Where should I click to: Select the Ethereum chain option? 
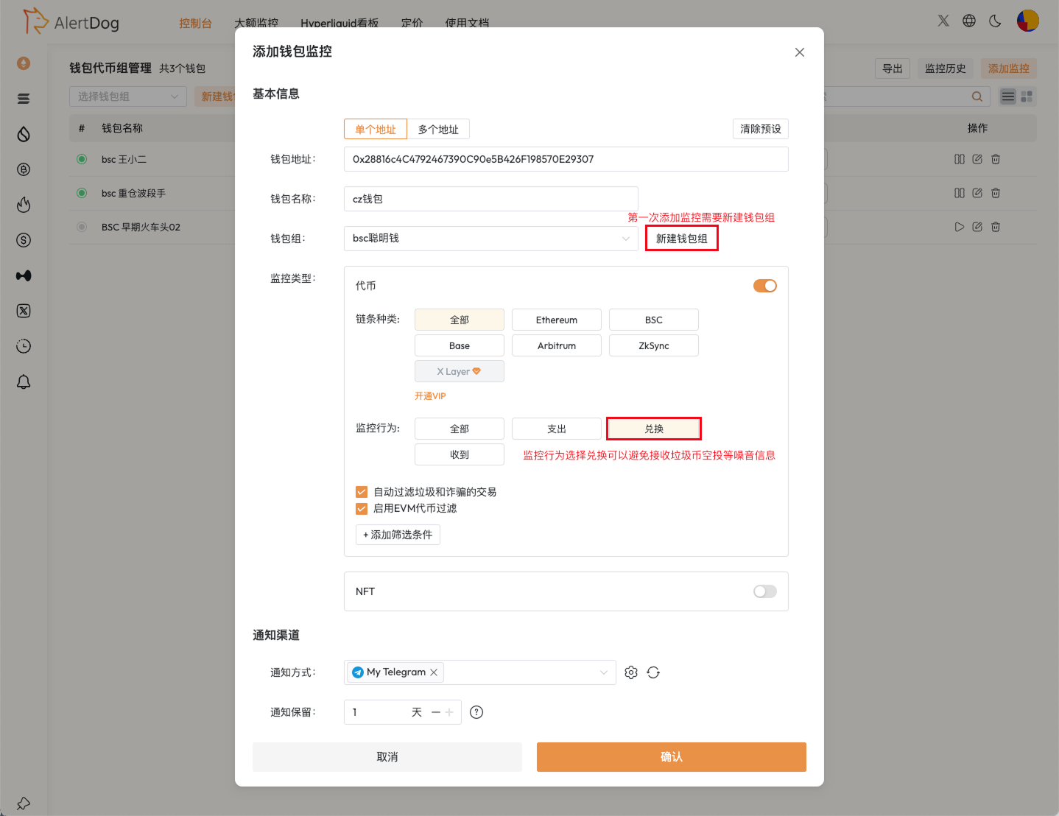coord(557,320)
